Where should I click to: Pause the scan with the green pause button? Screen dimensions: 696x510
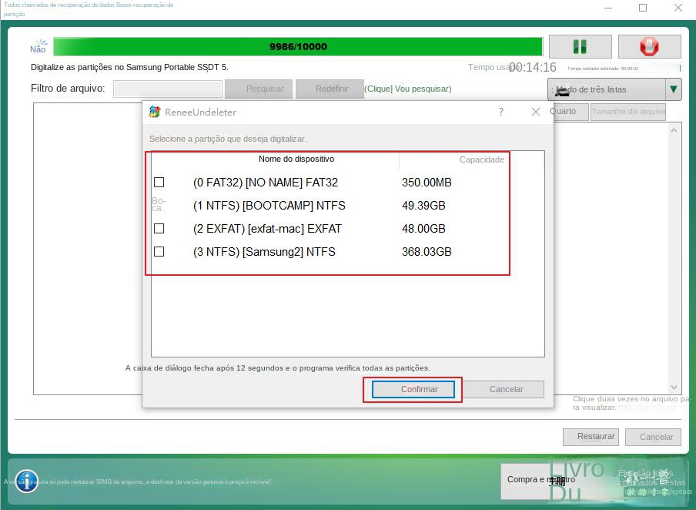[581, 47]
